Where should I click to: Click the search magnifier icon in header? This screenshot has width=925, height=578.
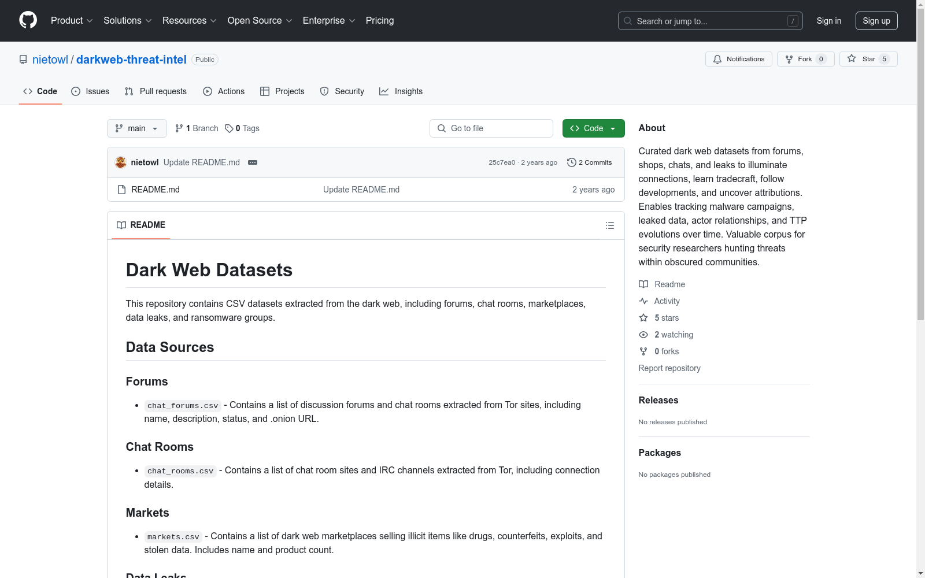[628, 21]
